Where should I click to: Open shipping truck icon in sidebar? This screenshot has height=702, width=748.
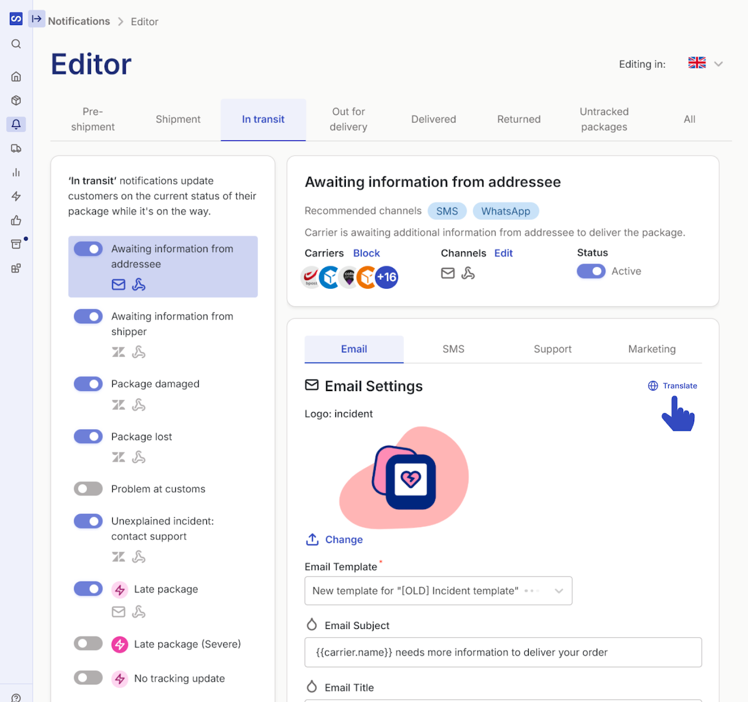point(16,148)
